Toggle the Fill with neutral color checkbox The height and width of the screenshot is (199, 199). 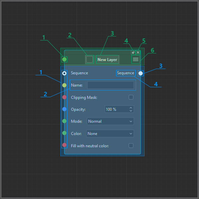(x=131, y=146)
